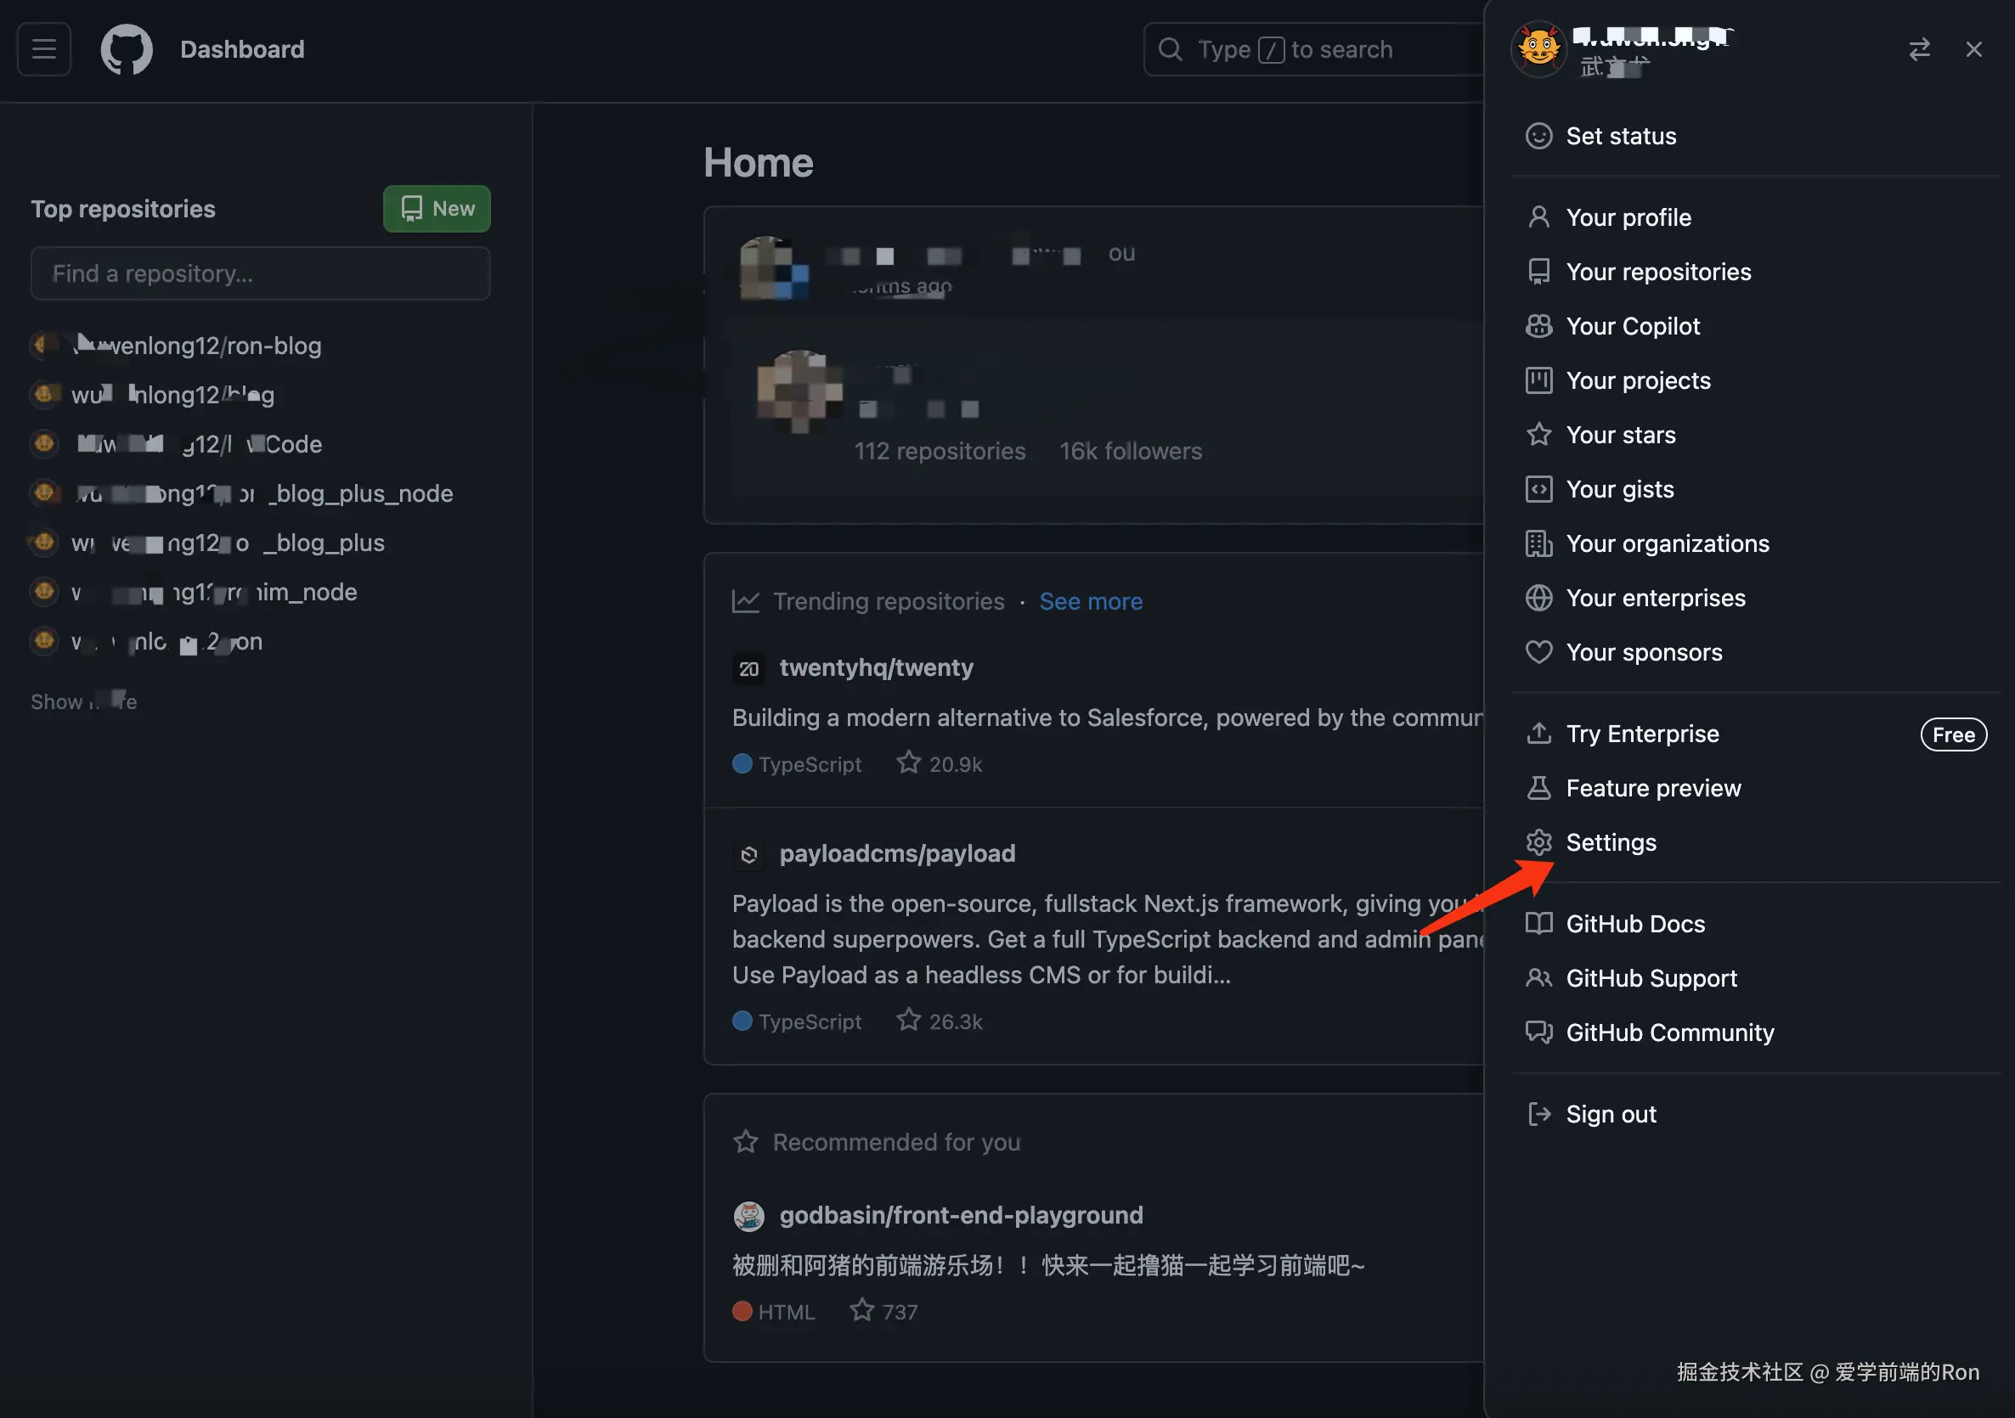Click the star icon on twentyhq/twenty
This screenshot has width=2015, height=1418.
[x=908, y=762]
